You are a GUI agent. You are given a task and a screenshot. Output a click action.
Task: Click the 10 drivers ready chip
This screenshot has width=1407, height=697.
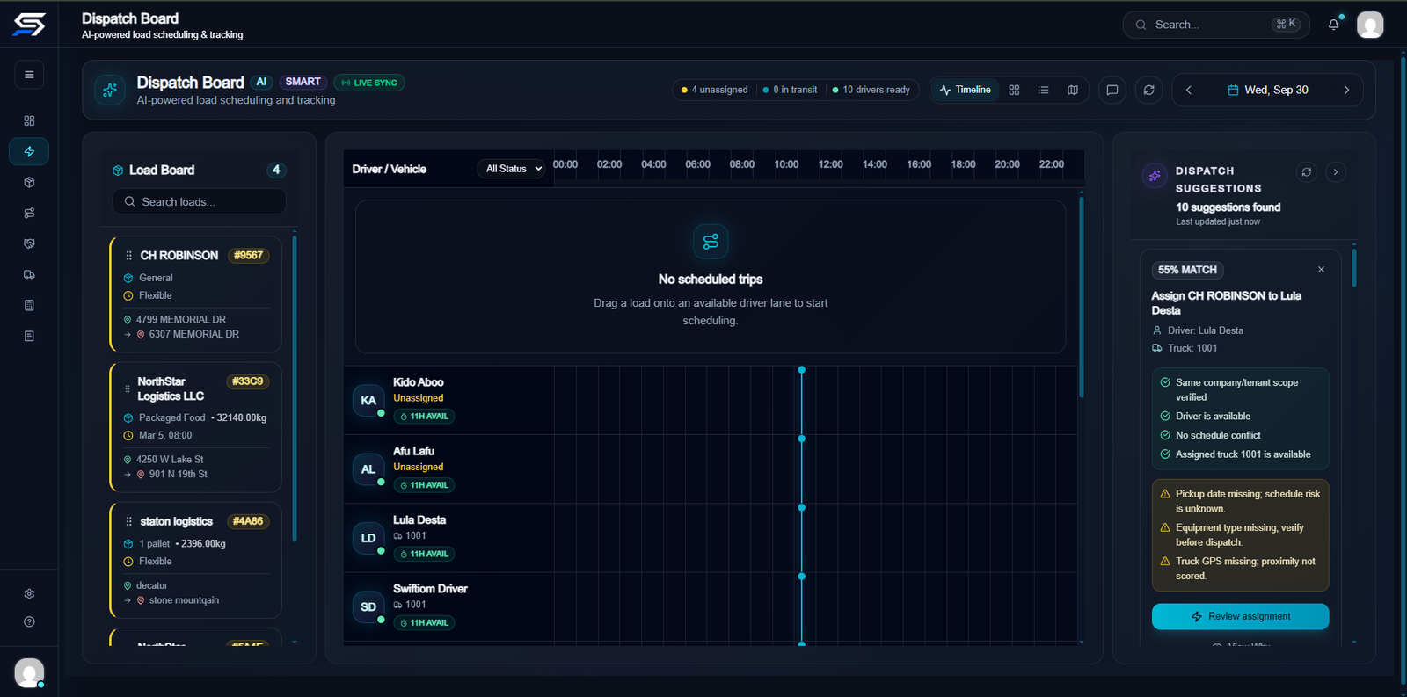(871, 90)
